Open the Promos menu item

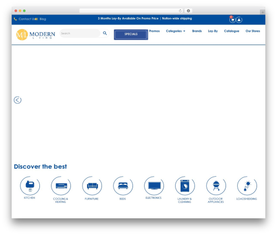coord(155,31)
